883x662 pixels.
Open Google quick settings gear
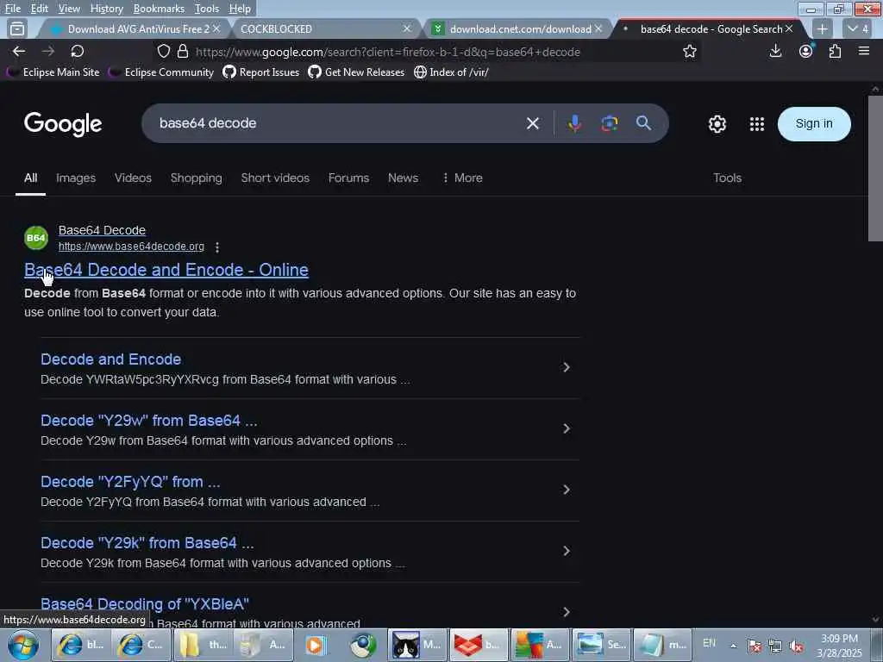[x=717, y=124]
